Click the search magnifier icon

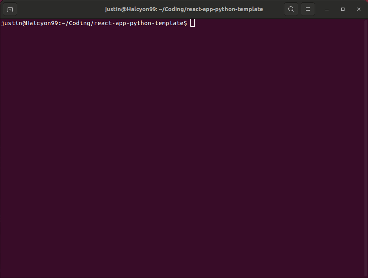291,9
